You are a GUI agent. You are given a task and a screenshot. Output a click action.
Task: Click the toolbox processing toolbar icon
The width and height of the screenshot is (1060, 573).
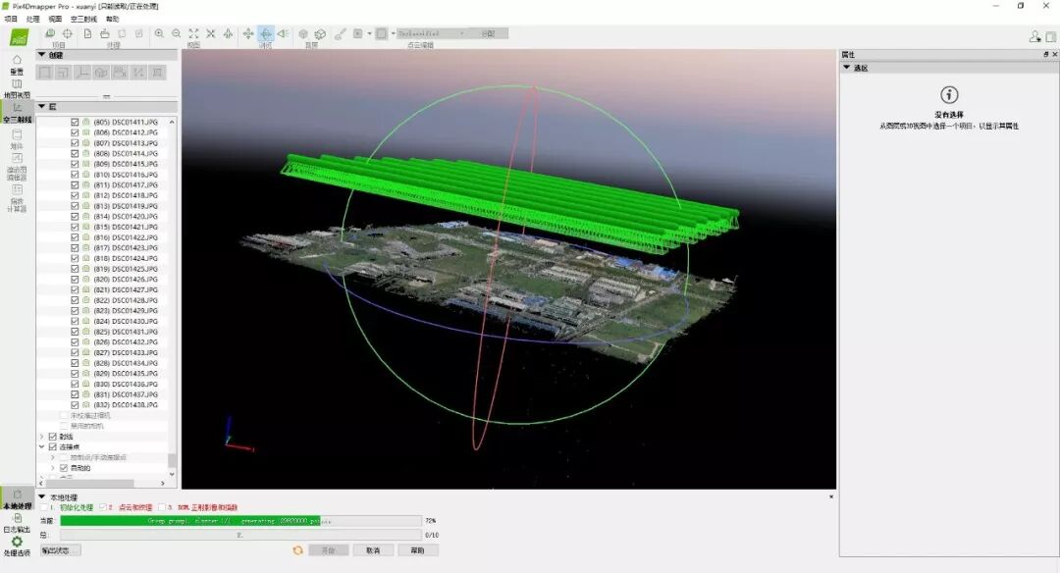pyautogui.click(x=105, y=33)
